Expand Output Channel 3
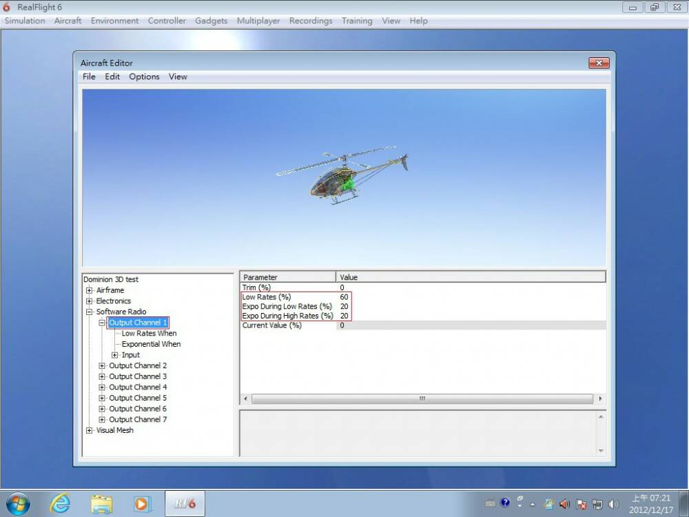The height and width of the screenshot is (517, 689). point(102,376)
